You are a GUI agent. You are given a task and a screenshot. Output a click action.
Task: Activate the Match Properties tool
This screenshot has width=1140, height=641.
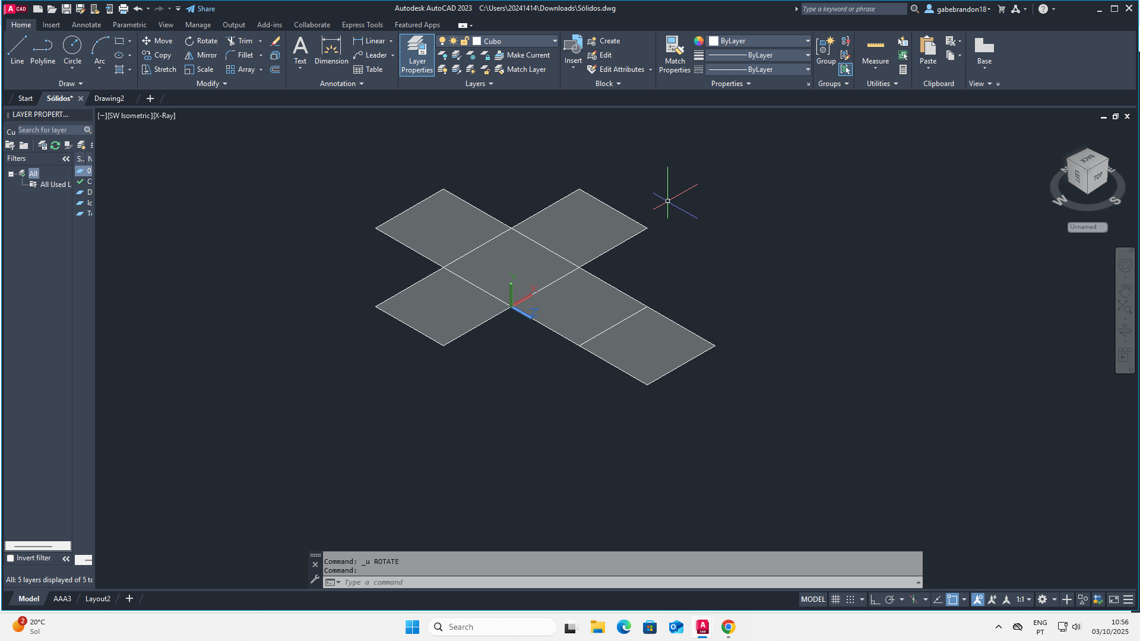pos(674,53)
